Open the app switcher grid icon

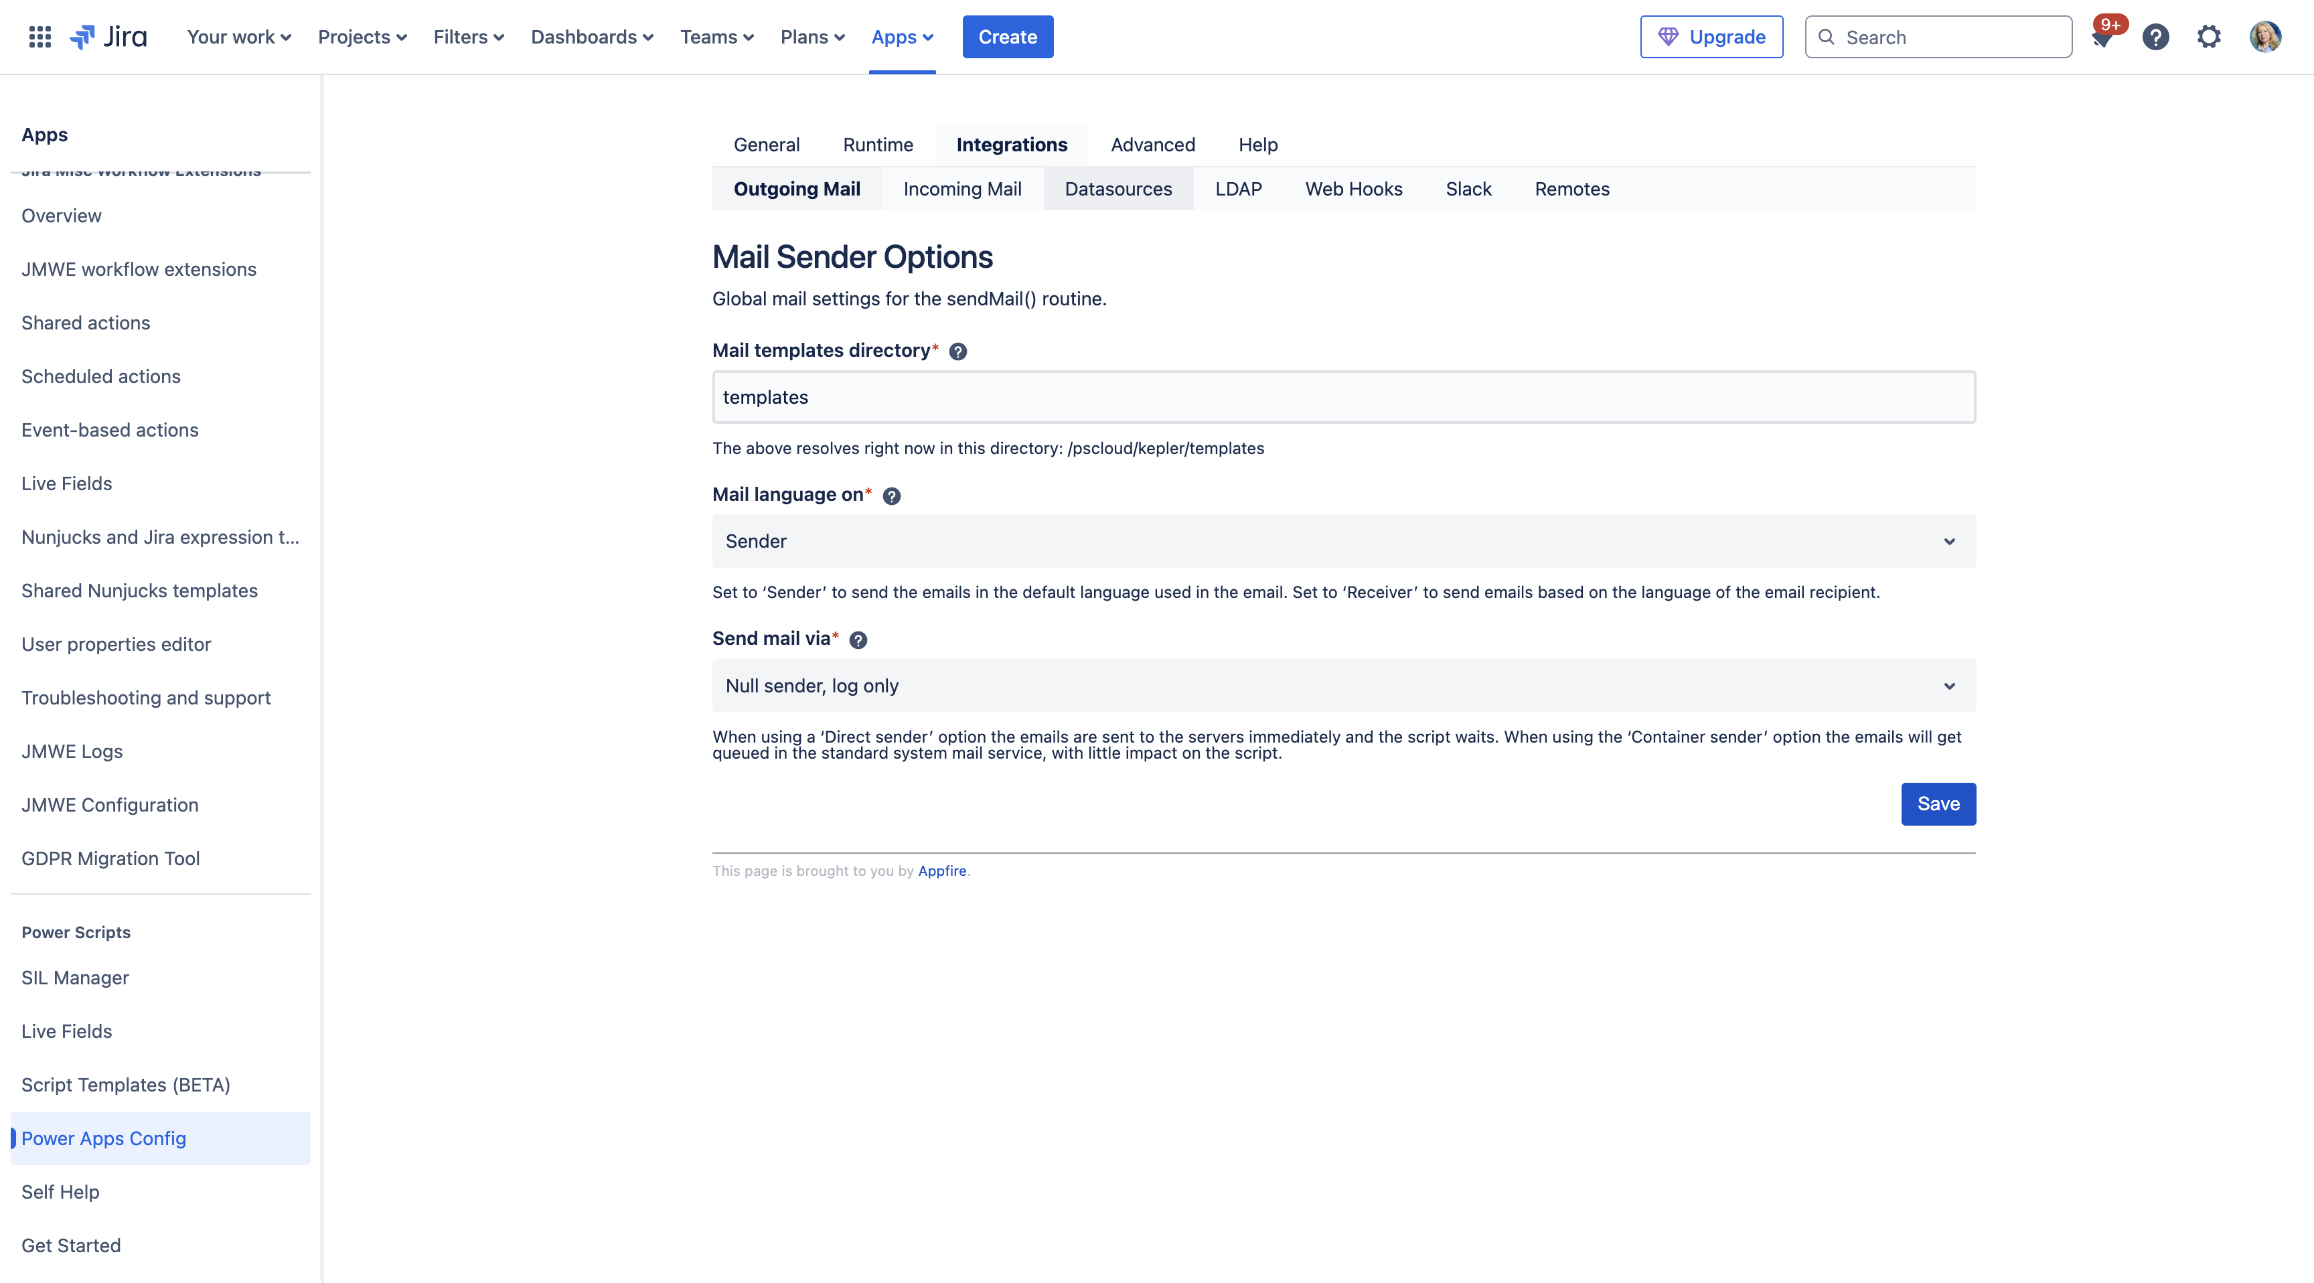tap(40, 36)
